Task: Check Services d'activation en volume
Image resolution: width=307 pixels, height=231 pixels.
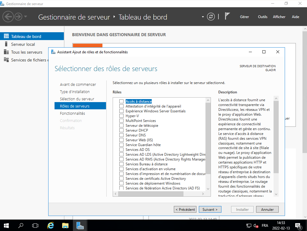Action: pyautogui.click(x=121, y=169)
